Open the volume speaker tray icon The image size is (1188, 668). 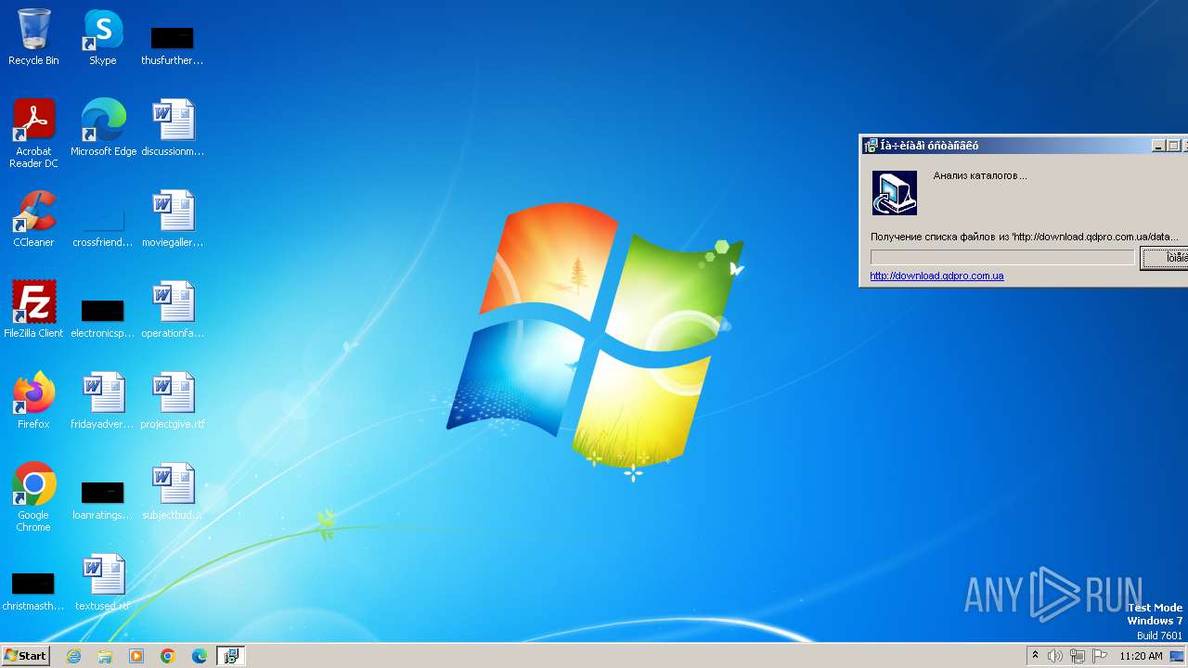pyautogui.click(x=1055, y=656)
